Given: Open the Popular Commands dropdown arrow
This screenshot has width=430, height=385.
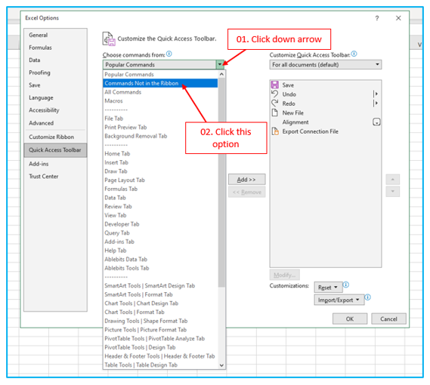Looking at the screenshot, I should coord(220,65).
